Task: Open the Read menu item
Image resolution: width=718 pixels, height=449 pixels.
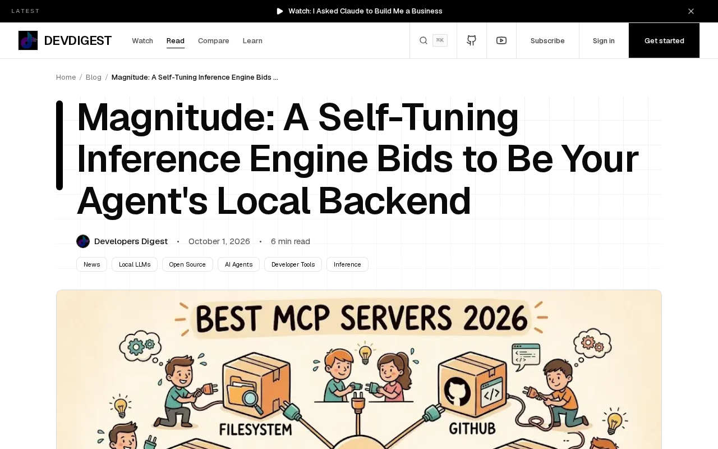Action: pyautogui.click(x=176, y=41)
